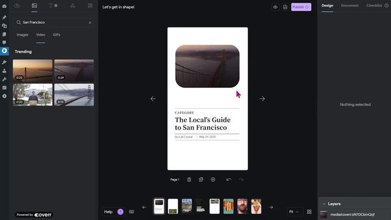This screenshot has height=220, width=391.
Task: Open Settings menu in WordPress sidebar
Action: (4, 87)
